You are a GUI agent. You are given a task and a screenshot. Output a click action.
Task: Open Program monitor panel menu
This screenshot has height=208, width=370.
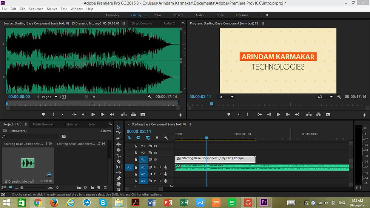point(263,23)
